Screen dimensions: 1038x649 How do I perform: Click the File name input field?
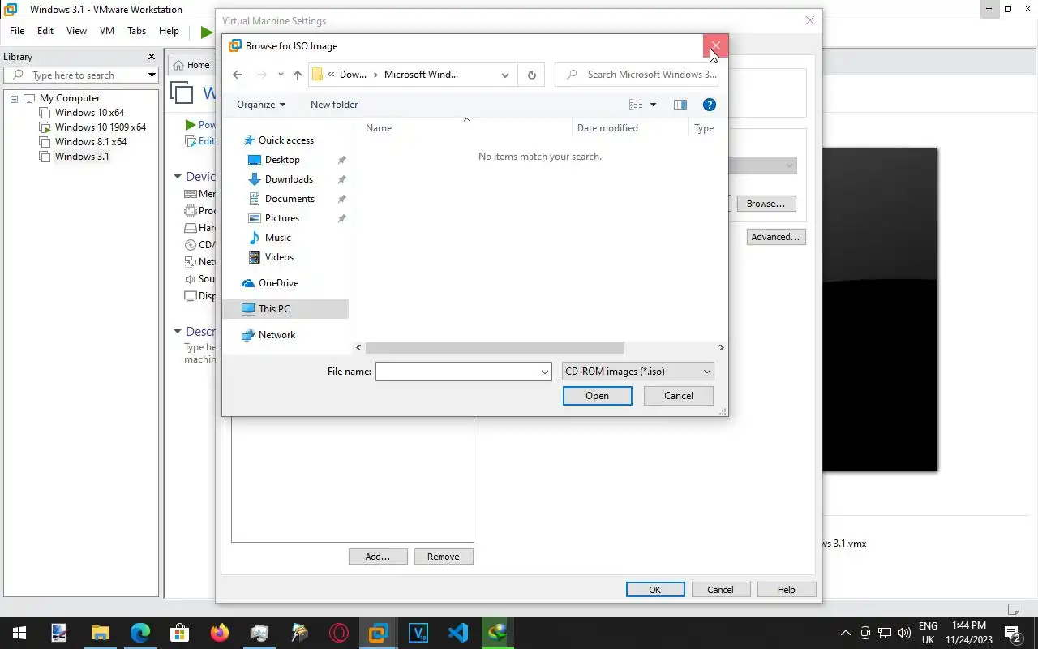coord(457,372)
